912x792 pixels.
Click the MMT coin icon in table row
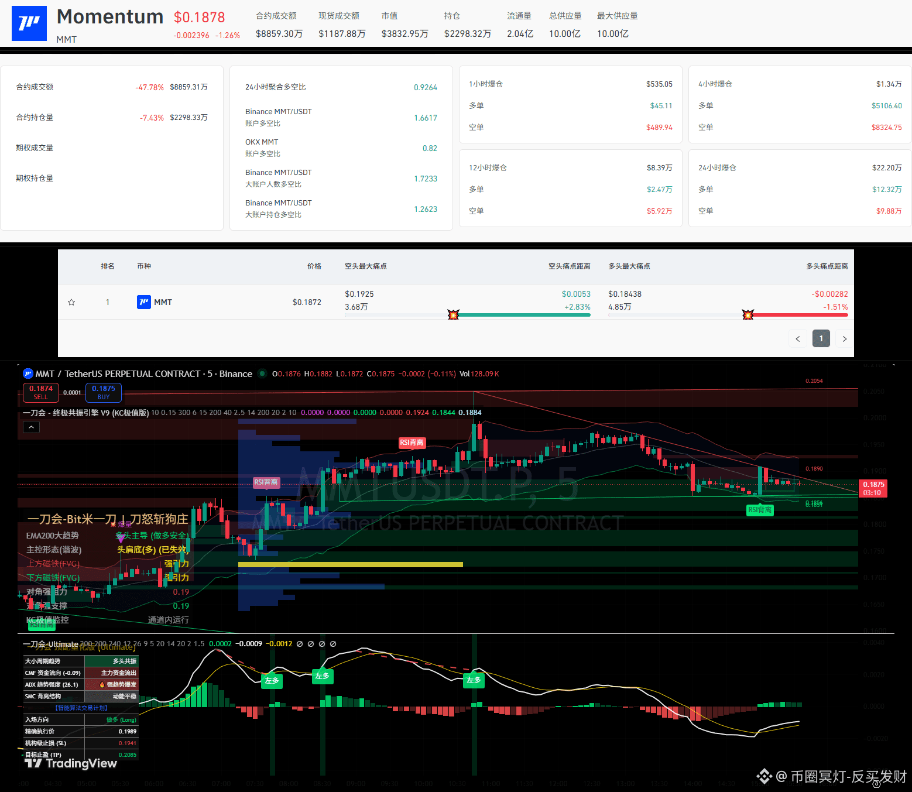(x=143, y=302)
